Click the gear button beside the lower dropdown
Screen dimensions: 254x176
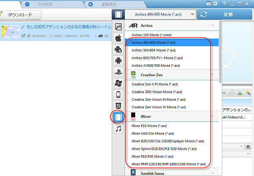point(248,146)
